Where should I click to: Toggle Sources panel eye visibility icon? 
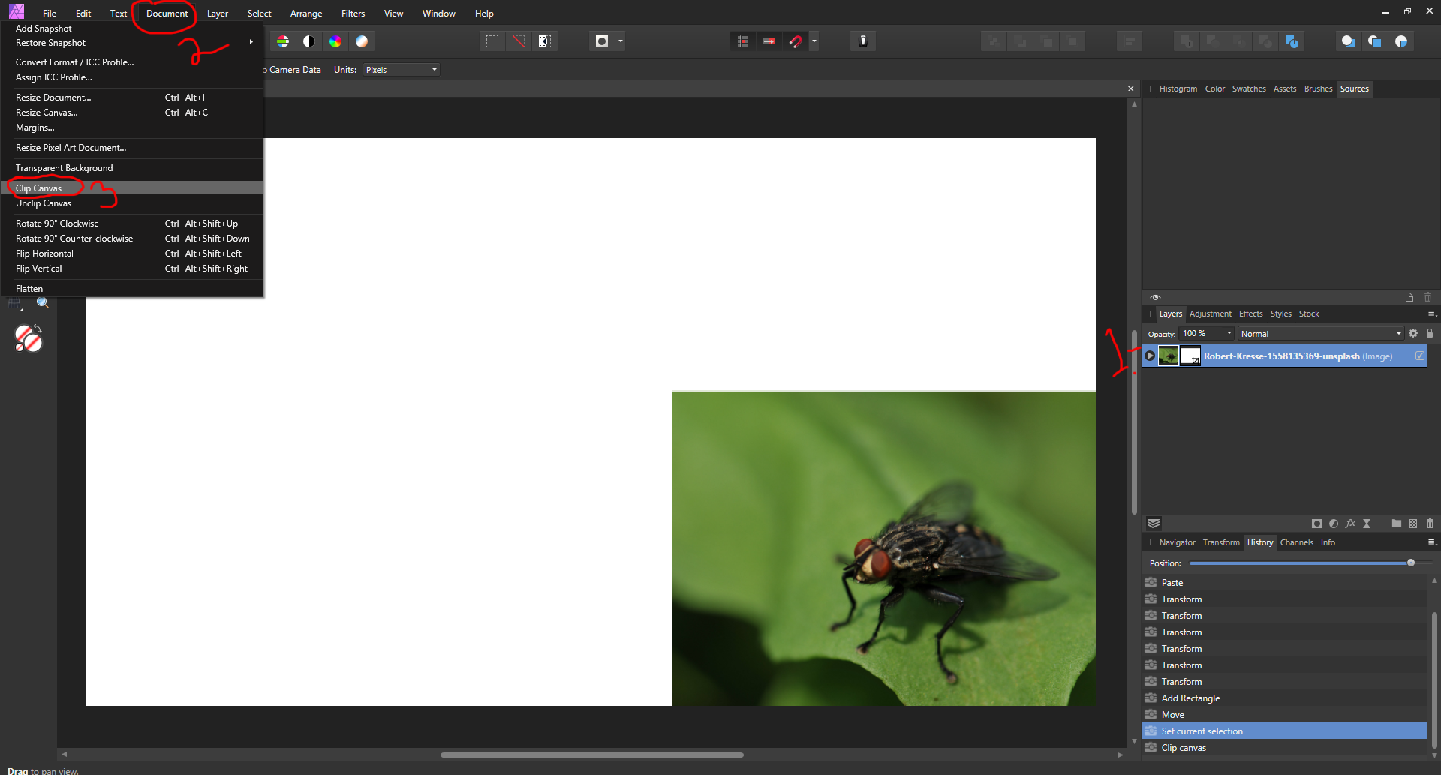coord(1155,297)
